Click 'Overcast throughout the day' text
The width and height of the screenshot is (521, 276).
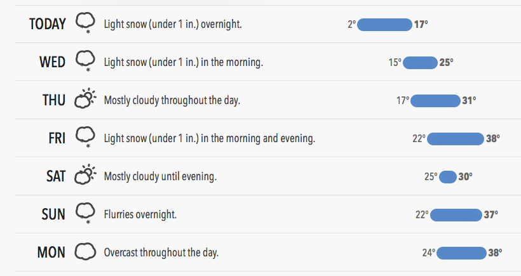point(161,253)
